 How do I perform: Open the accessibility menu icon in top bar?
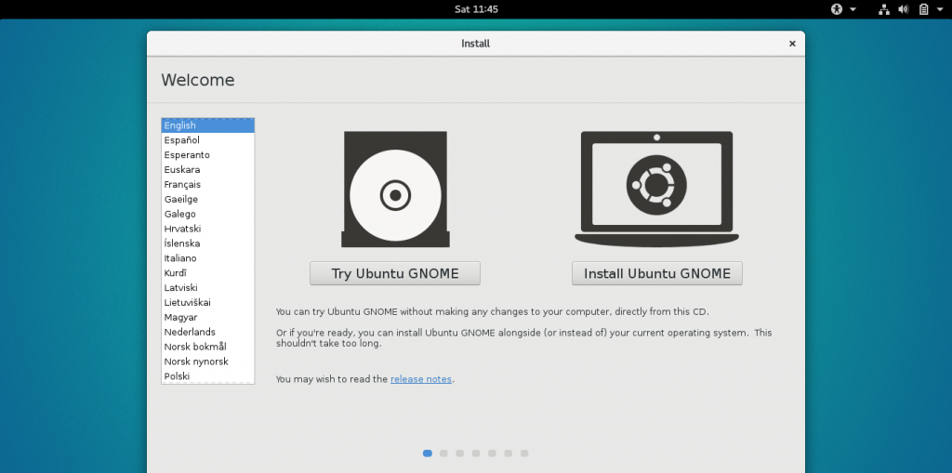(838, 9)
